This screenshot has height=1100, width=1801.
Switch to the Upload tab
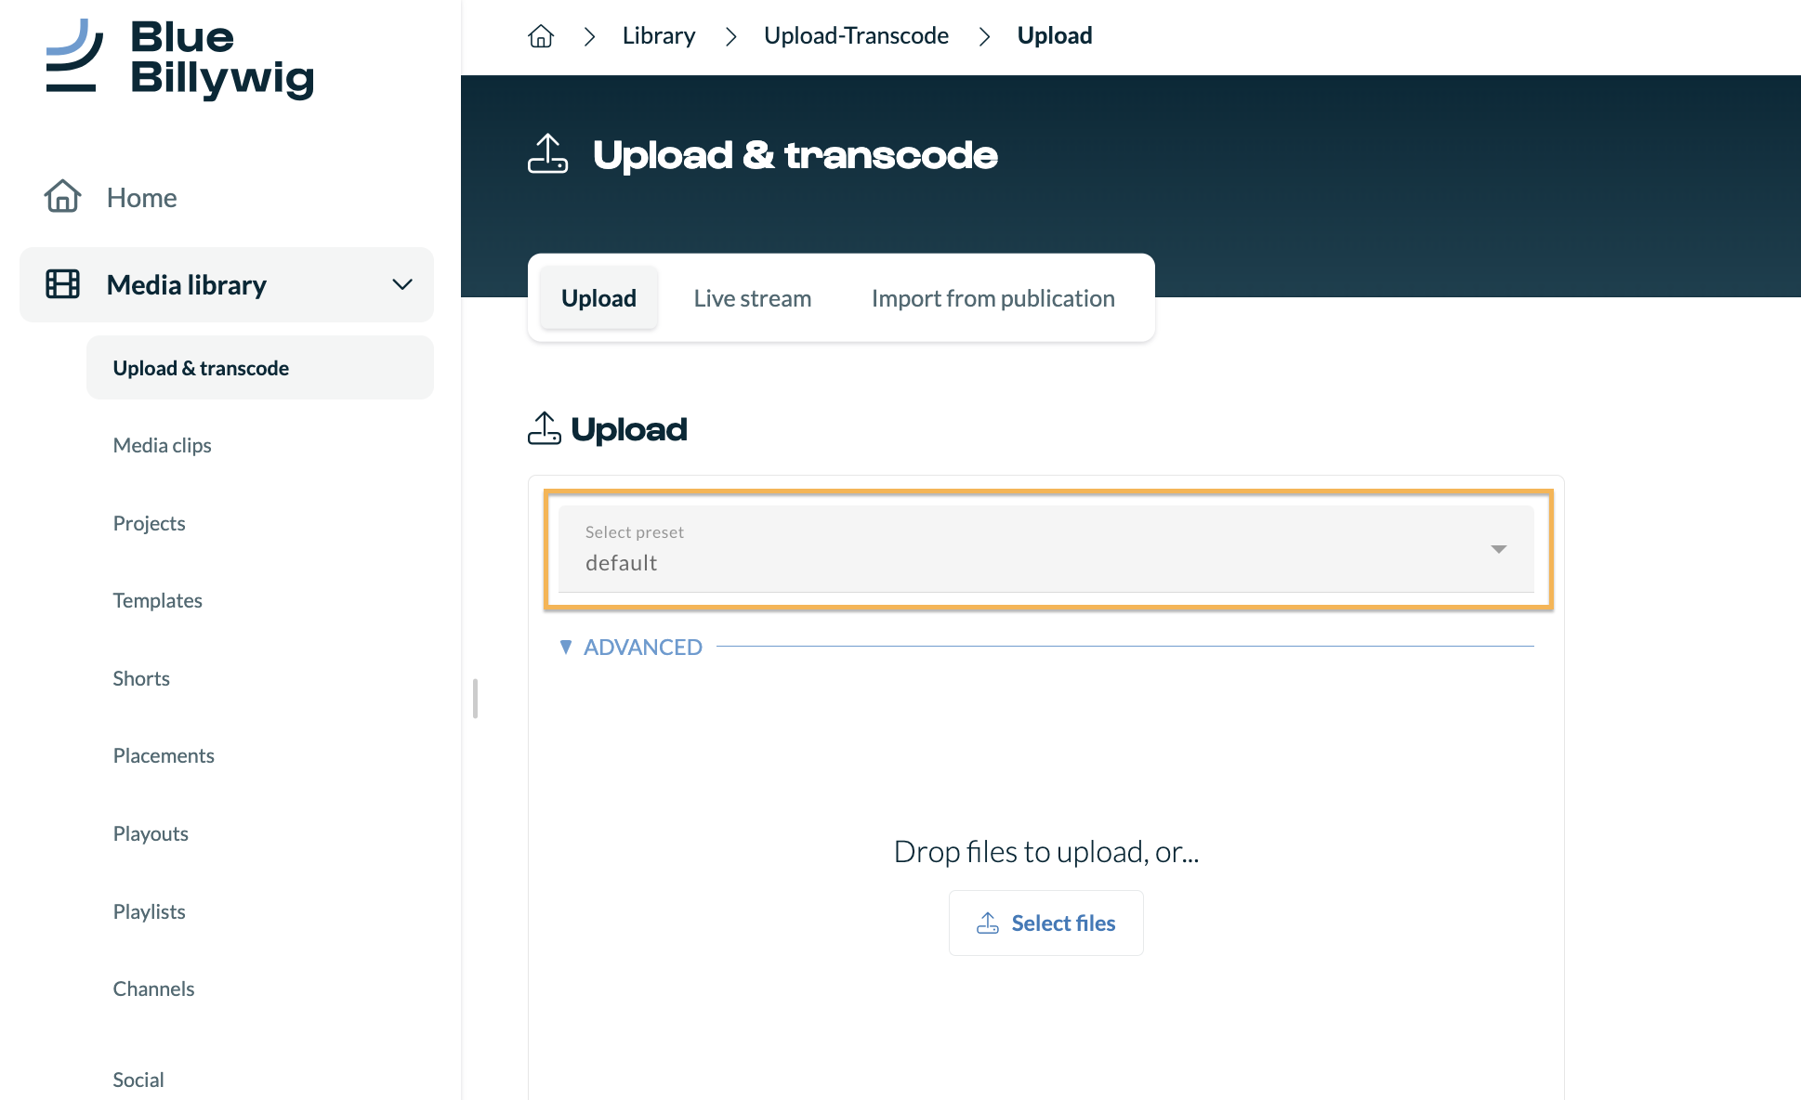click(x=598, y=298)
